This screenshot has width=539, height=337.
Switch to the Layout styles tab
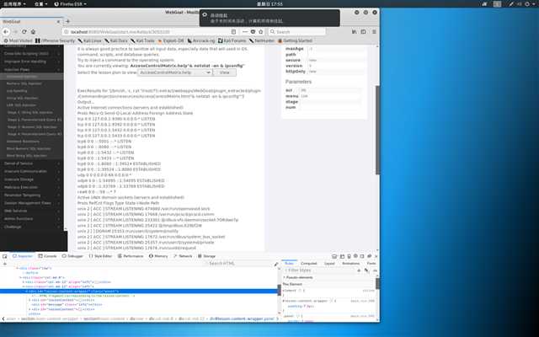[329, 264]
